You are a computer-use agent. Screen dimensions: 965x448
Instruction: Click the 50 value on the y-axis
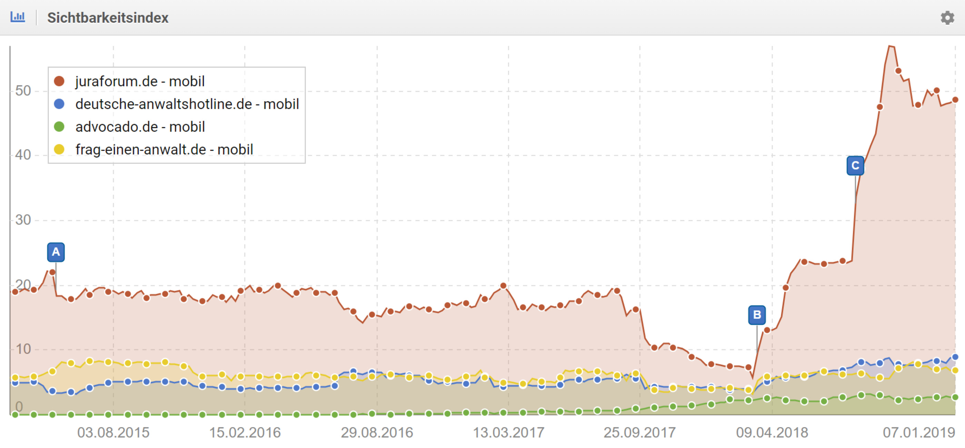pyautogui.click(x=23, y=91)
